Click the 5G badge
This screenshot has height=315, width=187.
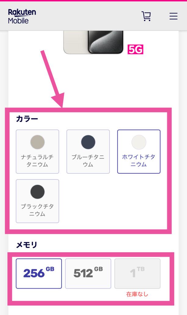pos(135,50)
